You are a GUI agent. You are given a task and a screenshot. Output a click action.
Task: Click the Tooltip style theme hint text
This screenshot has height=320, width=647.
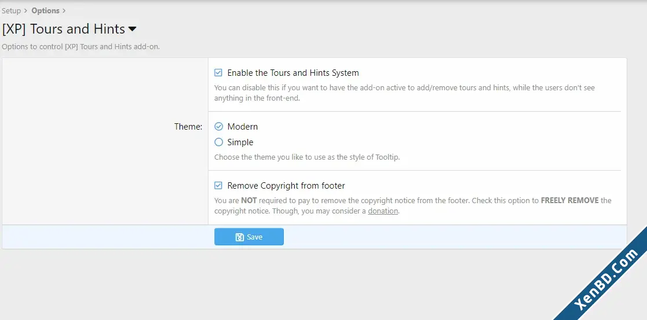coord(307,157)
